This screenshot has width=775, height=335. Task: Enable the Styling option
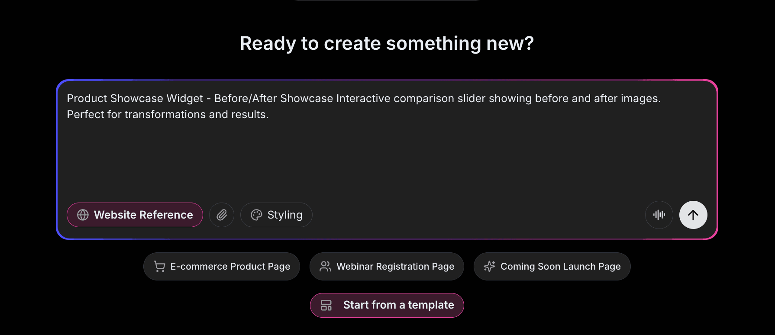[276, 215]
